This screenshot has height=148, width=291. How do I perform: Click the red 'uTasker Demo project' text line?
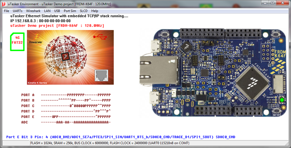click(x=57, y=26)
